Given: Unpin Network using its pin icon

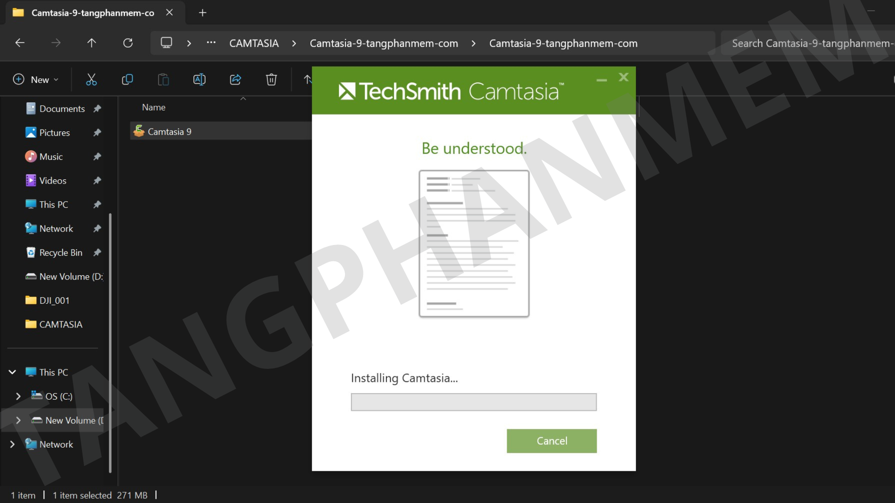Looking at the screenshot, I should [x=97, y=229].
